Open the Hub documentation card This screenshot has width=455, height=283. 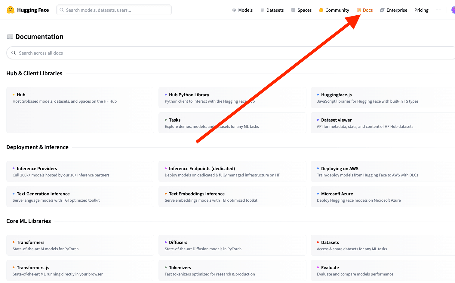(80, 110)
